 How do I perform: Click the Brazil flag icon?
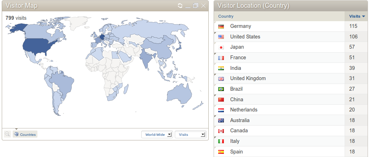tap(221, 89)
